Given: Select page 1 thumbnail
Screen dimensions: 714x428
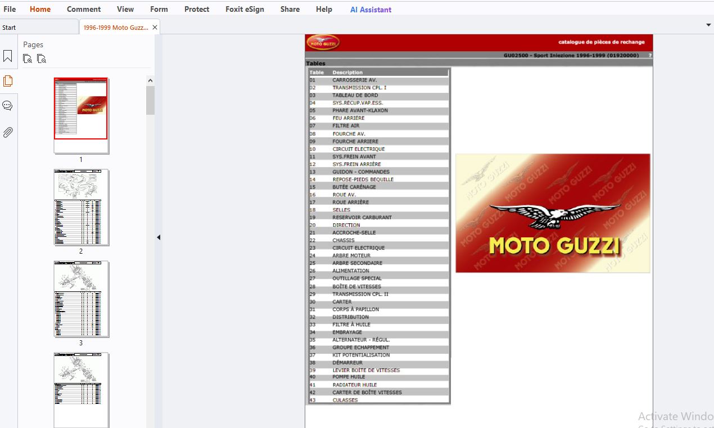Looking at the screenshot, I should tap(81, 116).
